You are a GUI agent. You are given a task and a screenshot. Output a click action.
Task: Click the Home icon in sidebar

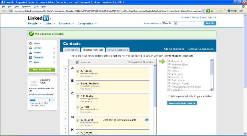pyautogui.click(x=31, y=44)
